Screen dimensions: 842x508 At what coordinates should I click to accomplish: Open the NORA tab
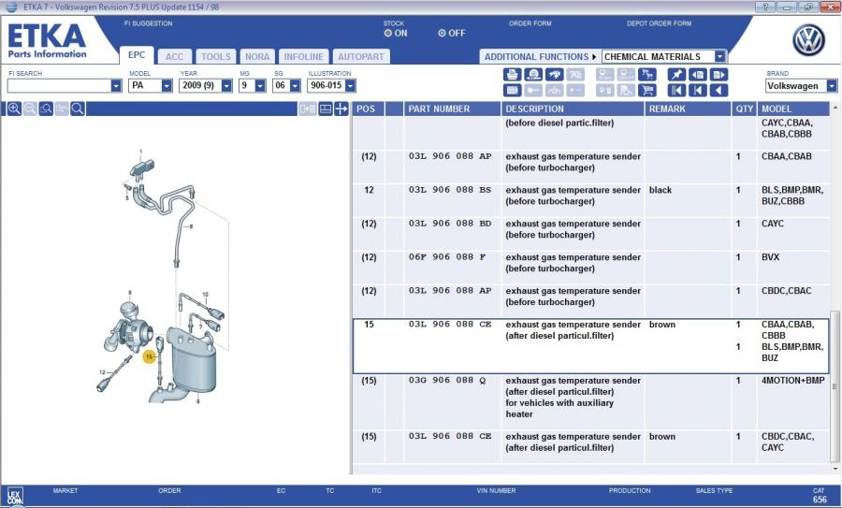[257, 56]
